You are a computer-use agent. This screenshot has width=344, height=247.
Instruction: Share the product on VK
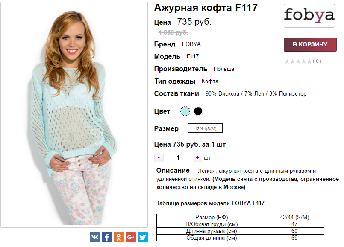pos(95,237)
